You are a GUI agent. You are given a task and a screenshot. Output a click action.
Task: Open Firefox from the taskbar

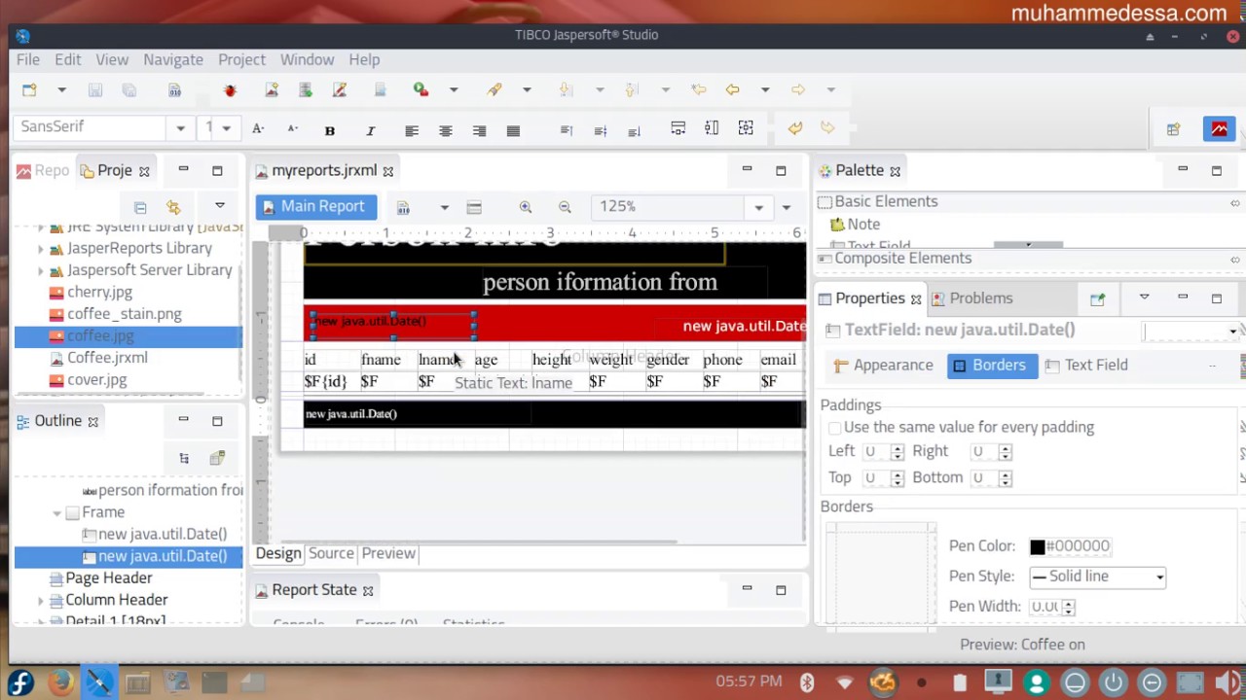60,682
